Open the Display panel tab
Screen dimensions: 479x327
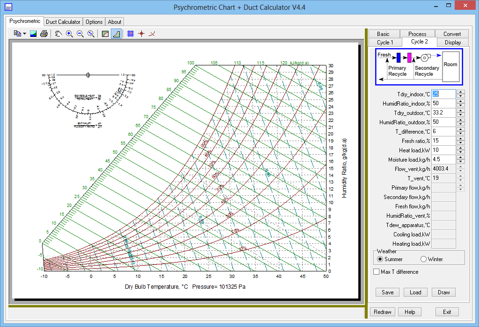[x=453, y=43]
